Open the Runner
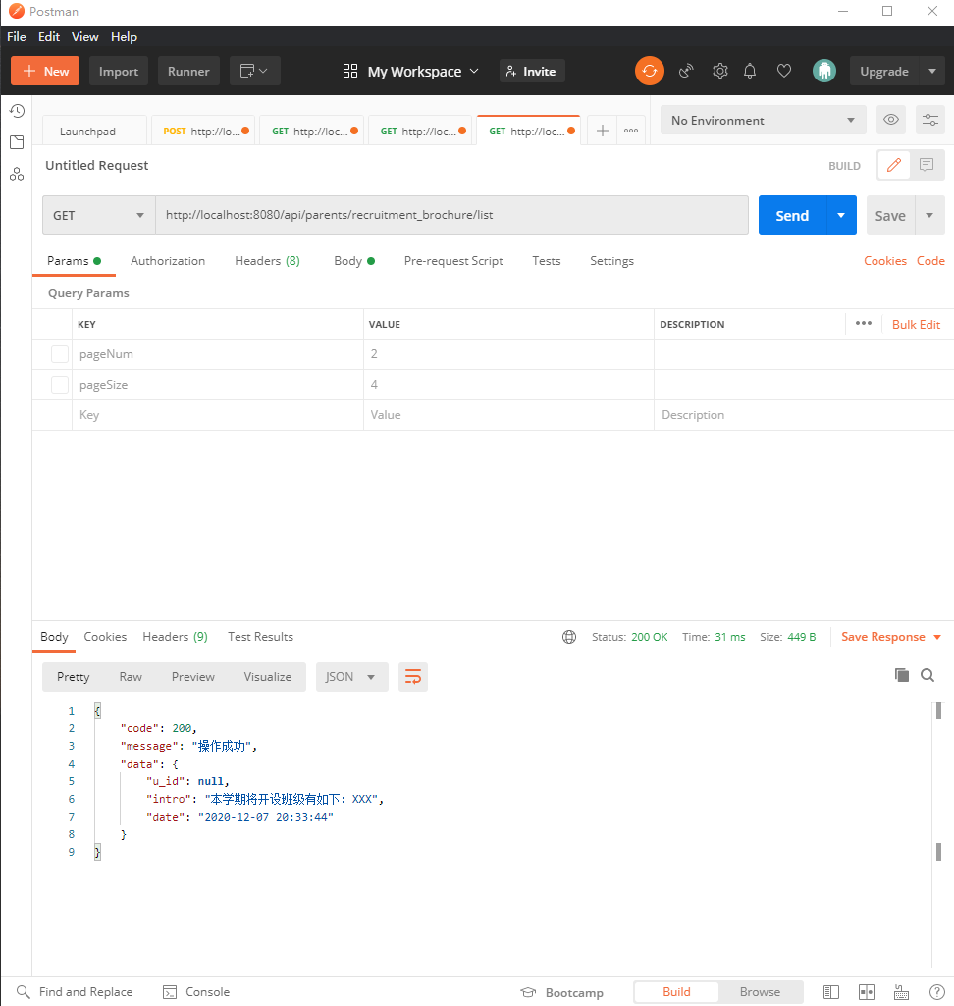This screenshot has height=1006, width=954. coord(188,71)
